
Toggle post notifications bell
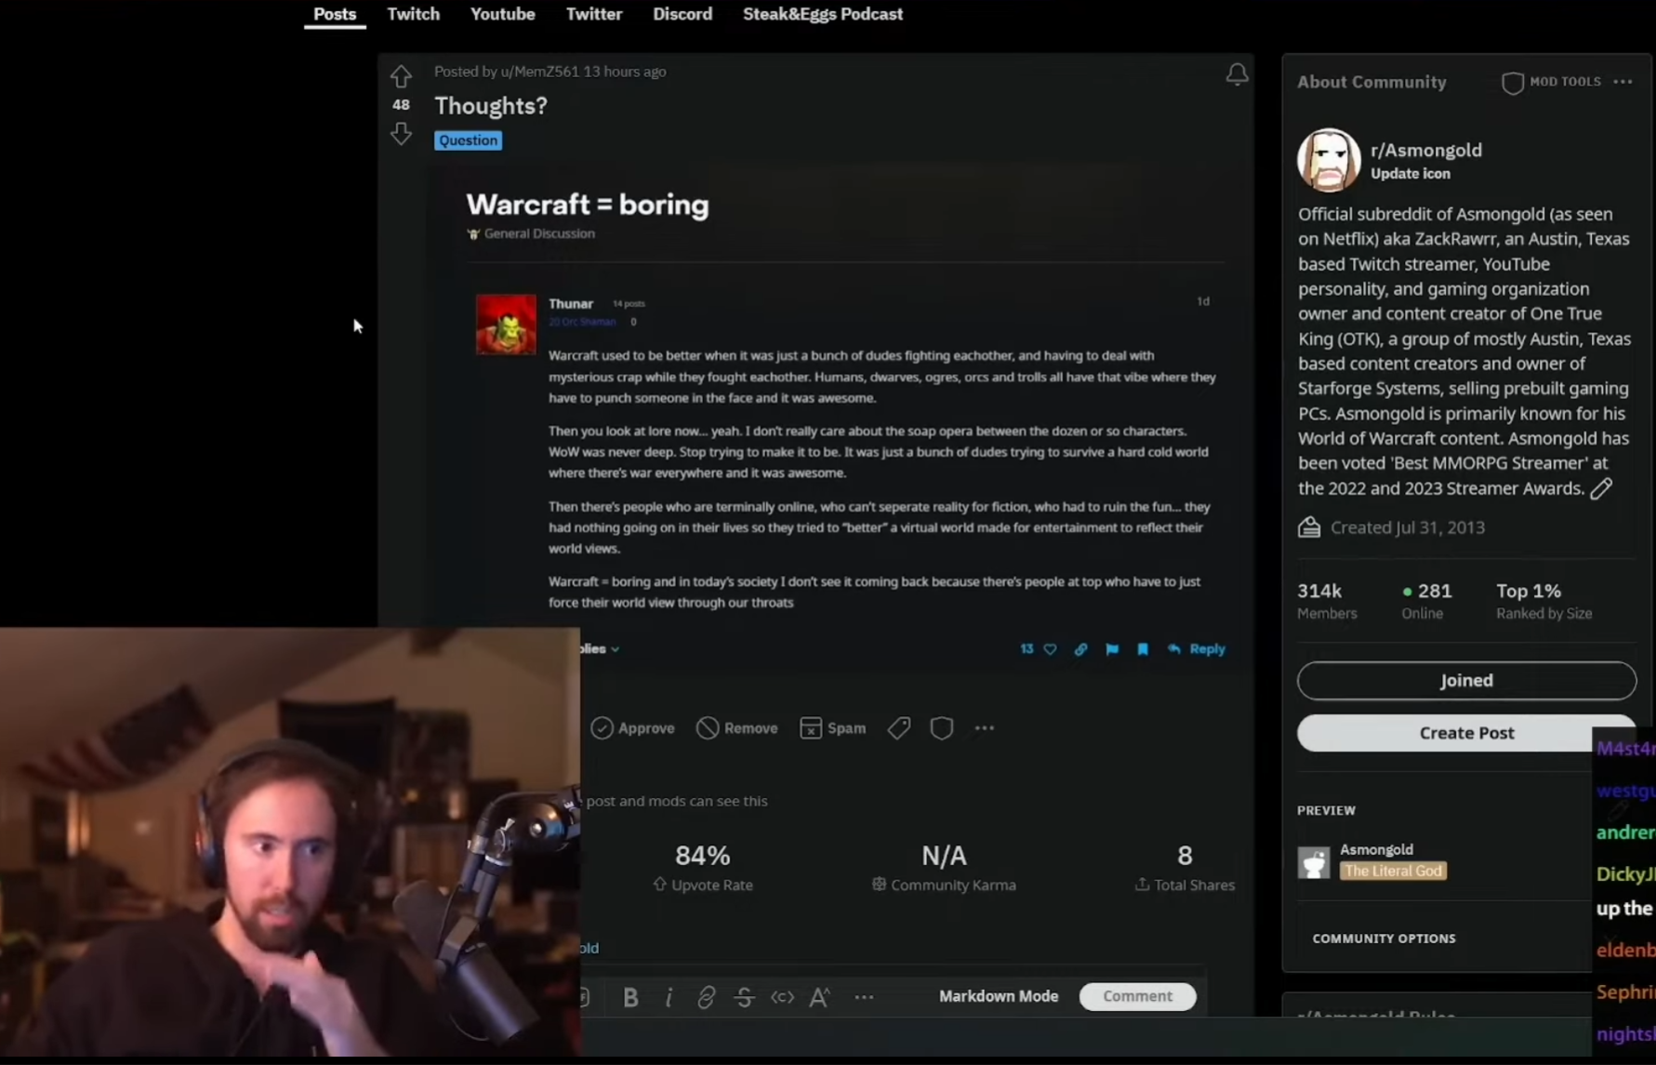click(x=1237, y=74)
